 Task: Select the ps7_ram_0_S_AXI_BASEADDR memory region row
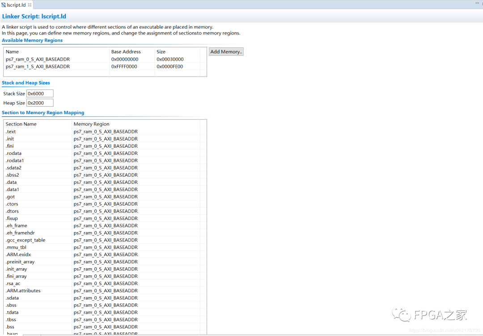click(38, 59)
